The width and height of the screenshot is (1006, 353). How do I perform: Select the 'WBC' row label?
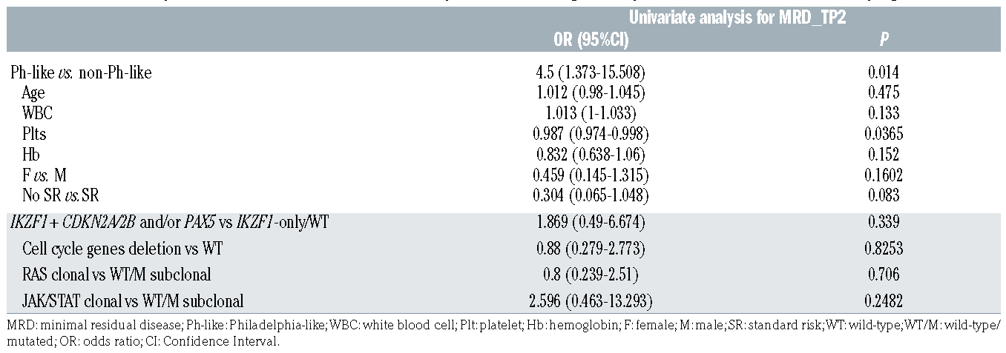(38, 114)
